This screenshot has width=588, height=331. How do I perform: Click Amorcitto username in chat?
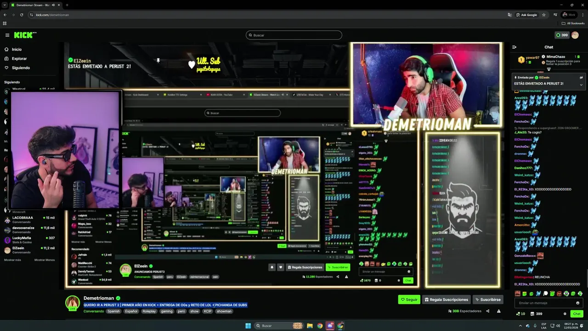[x=522, y=225]
